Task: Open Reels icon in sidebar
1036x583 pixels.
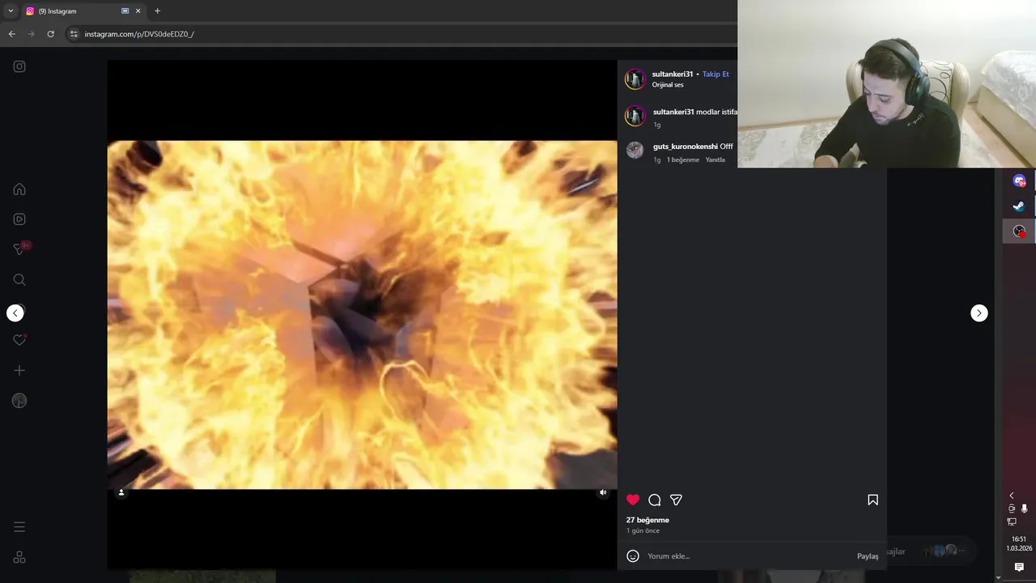Action: (19, 219)
